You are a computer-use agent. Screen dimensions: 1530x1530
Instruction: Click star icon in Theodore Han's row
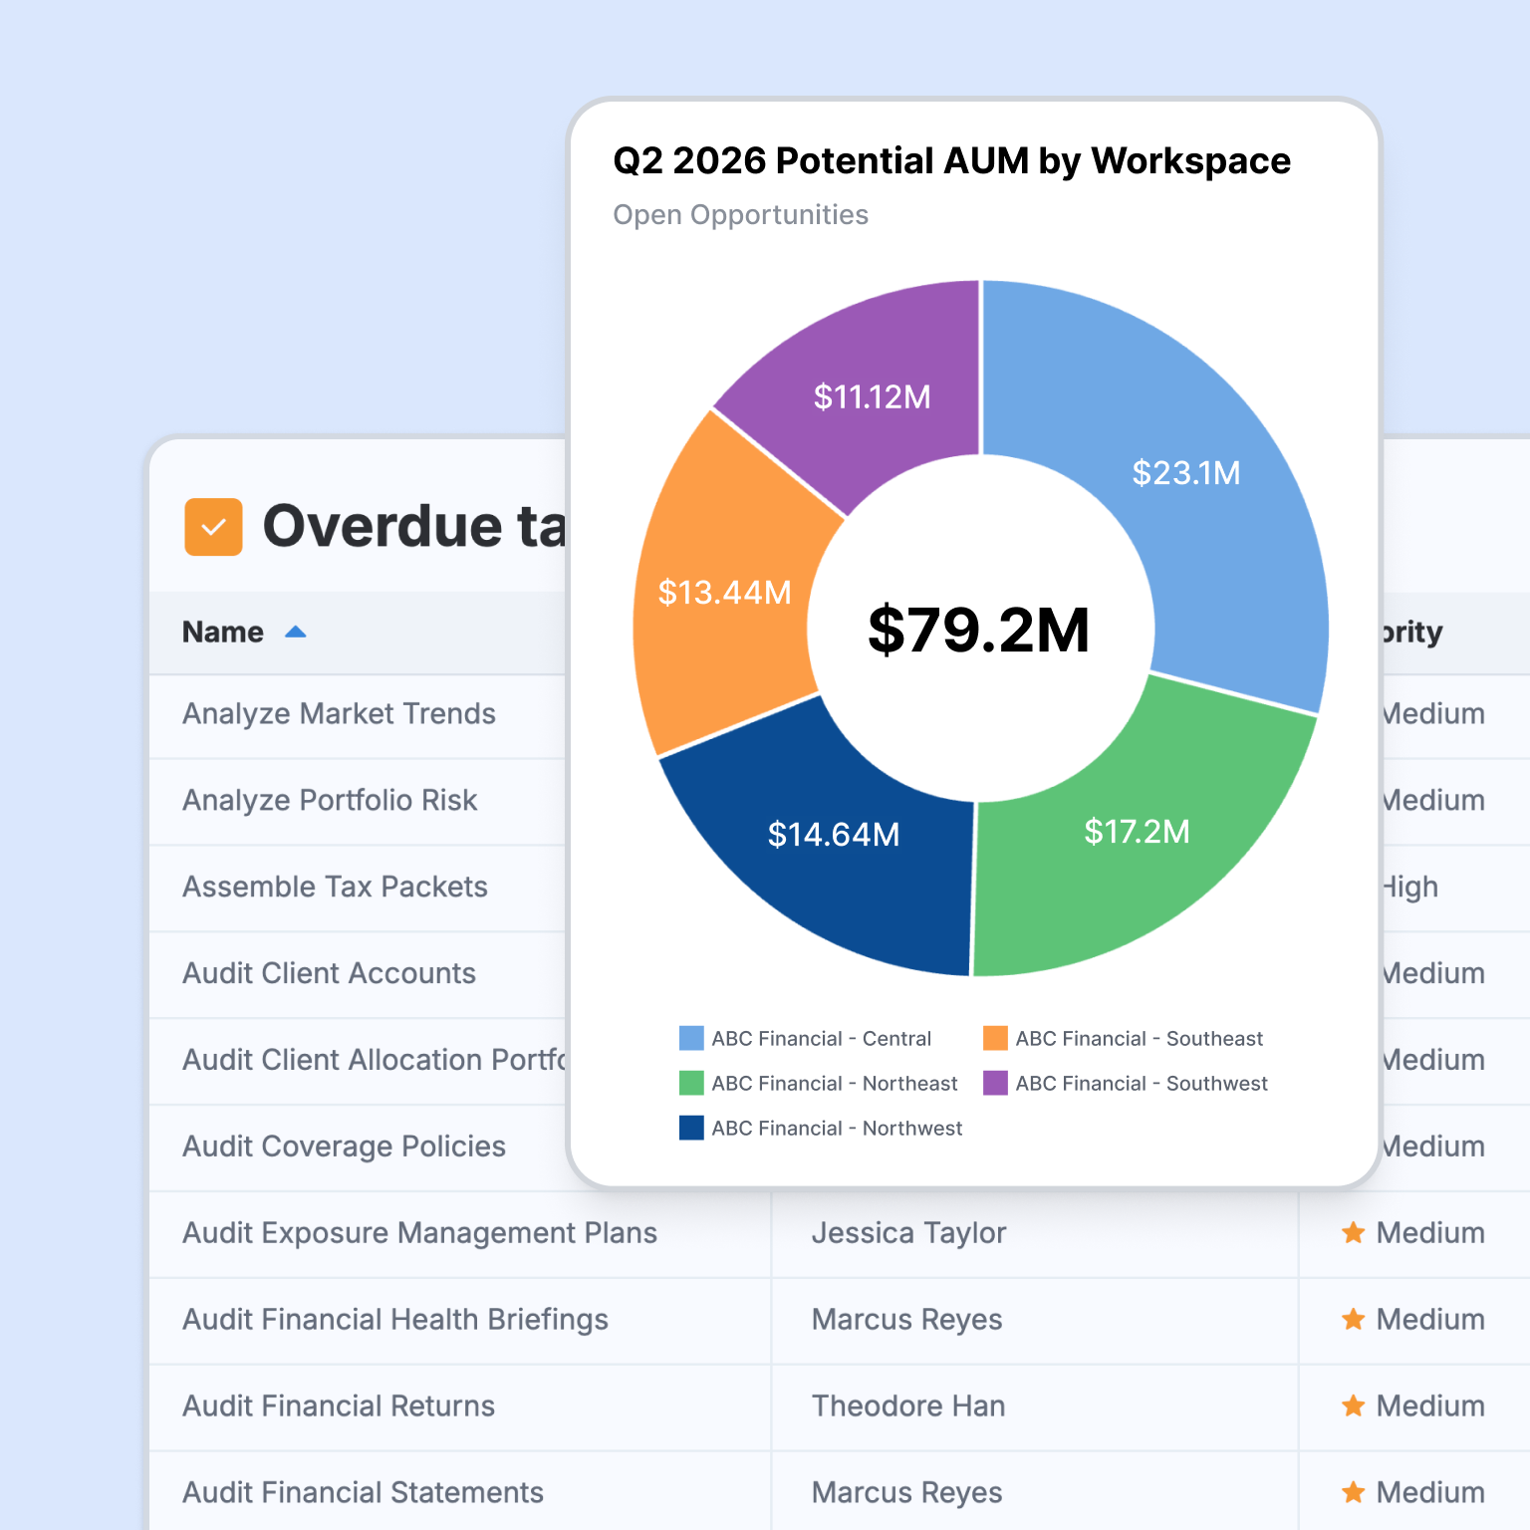pos(1353,1406)
